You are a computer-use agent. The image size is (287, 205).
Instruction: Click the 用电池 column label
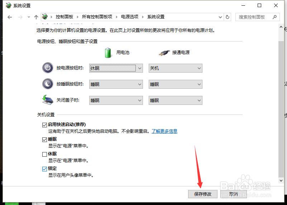[123, 53]
